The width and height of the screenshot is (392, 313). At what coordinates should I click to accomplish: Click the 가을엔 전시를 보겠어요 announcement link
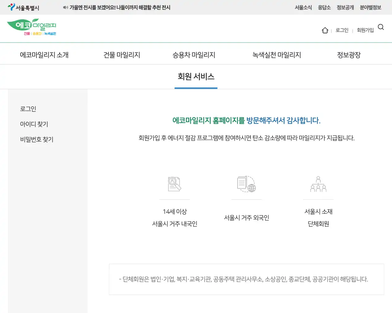coord(120,7)
